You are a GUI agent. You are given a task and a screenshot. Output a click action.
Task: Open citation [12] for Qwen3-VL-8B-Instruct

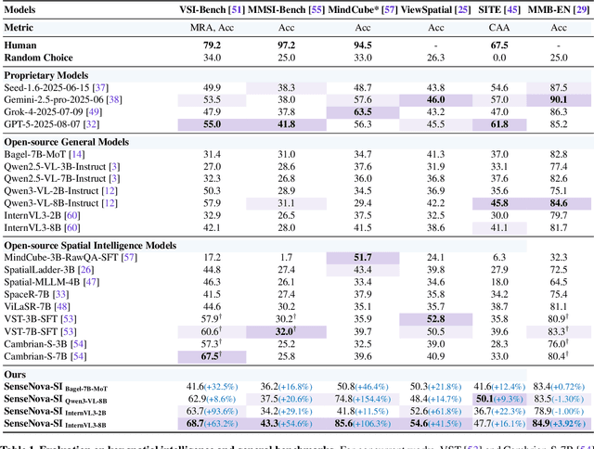pos(110,203)
